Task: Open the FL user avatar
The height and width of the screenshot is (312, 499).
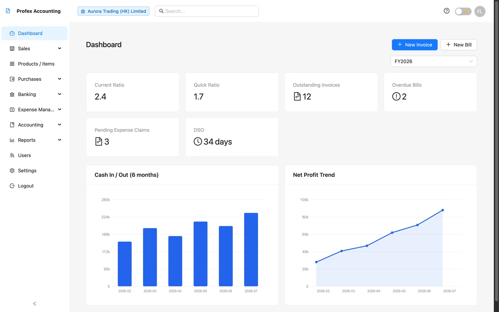Action: point(480,12)
